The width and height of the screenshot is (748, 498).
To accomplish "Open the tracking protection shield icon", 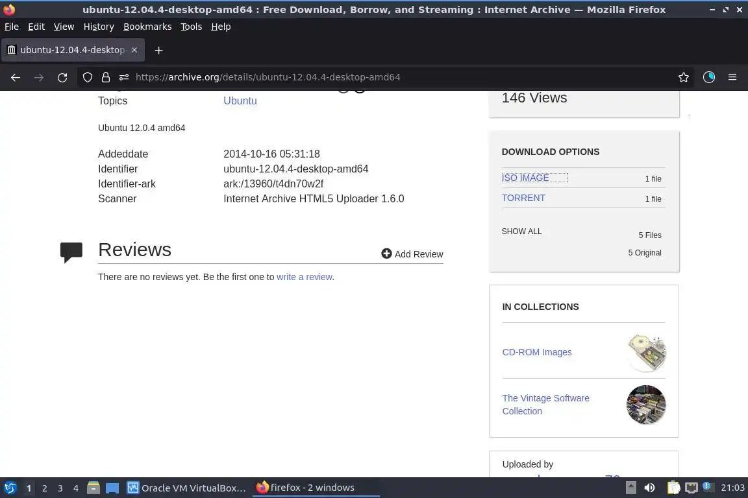I will coord(87,77).
